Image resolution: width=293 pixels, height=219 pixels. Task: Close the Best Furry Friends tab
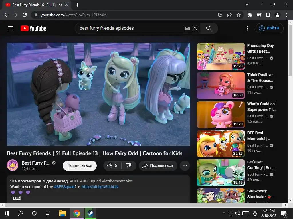tap(66, 5)
